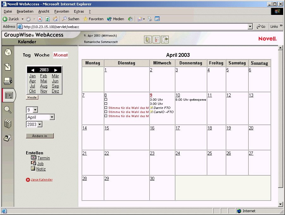Jump to Aug in the mini calendar
Viewport: 285px width, 215px height.
coord(44,86)
